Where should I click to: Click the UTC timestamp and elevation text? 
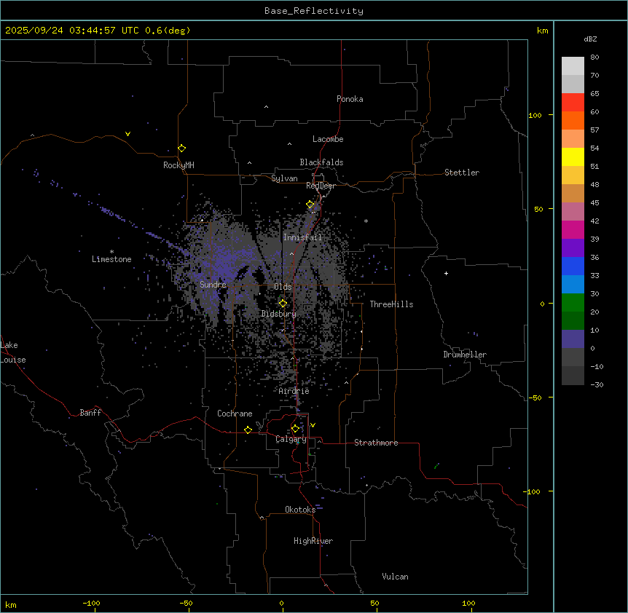[x=98, y=30]
